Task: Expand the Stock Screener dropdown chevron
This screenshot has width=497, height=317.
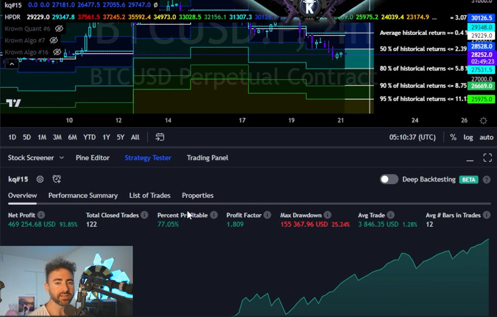Action: (x=62, y=158)
